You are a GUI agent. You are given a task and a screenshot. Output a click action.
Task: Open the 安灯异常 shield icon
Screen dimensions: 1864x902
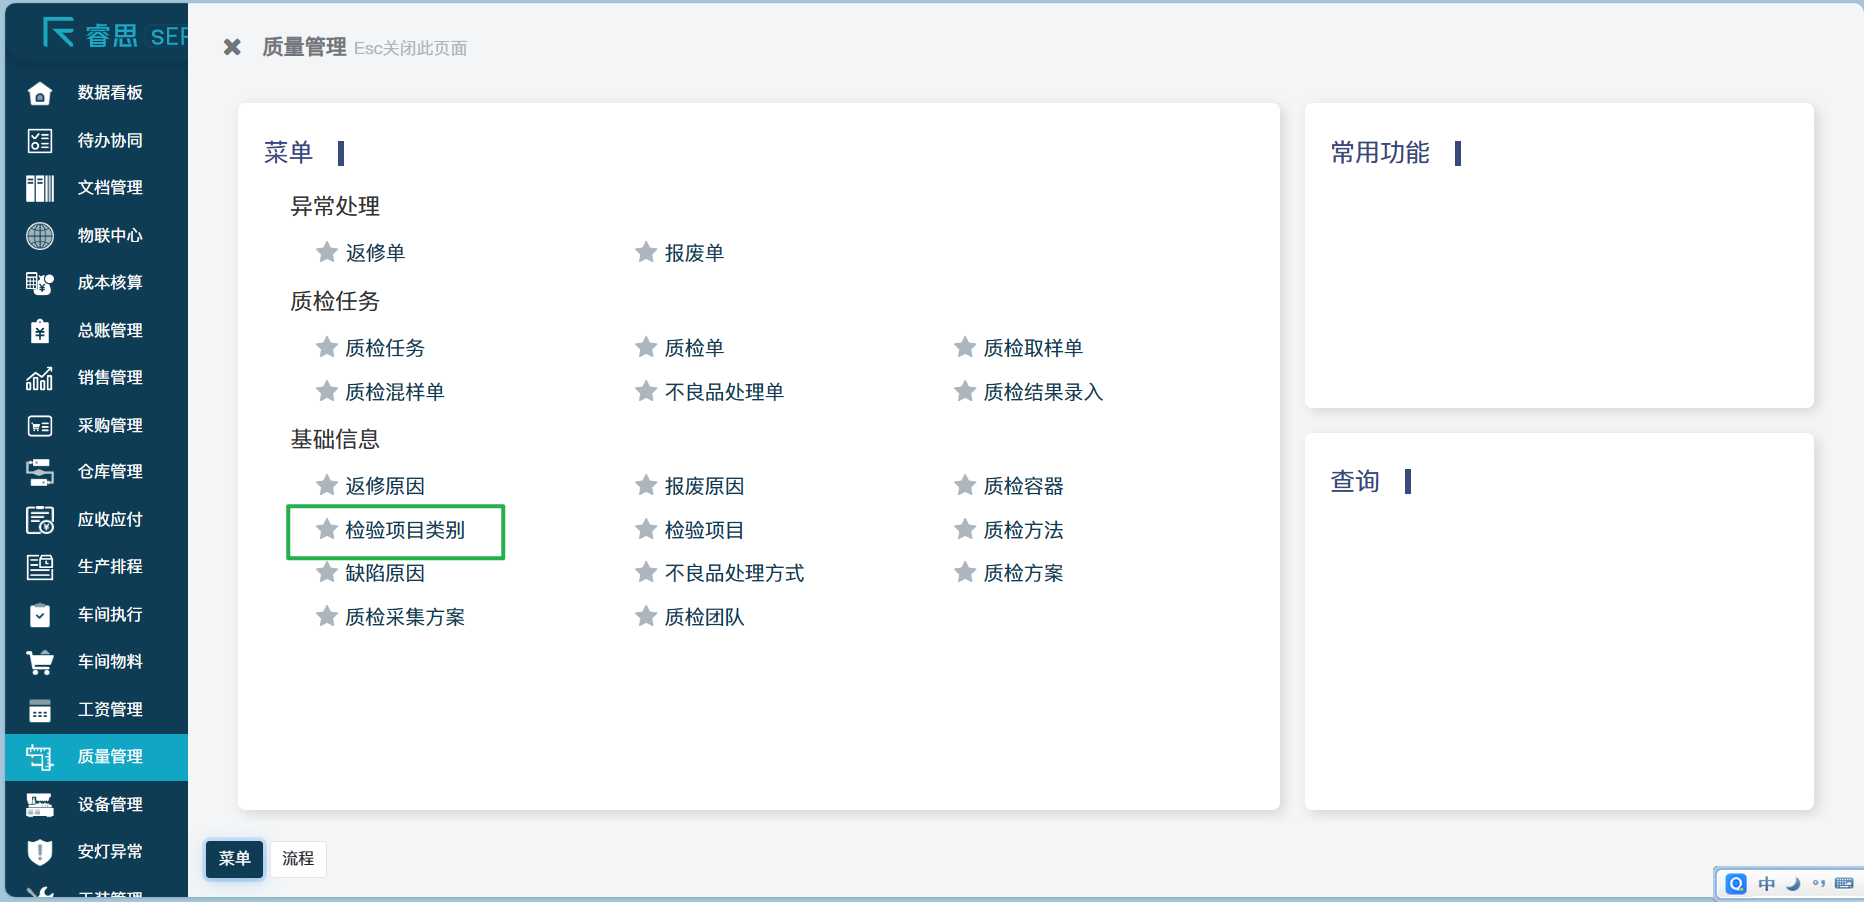tap(40, 852)
